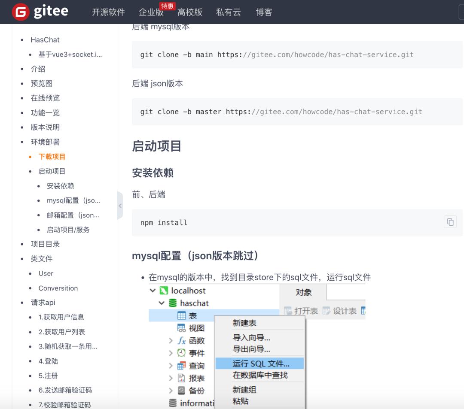Collapse the sidebar with the arrow handle

[120, 206]
